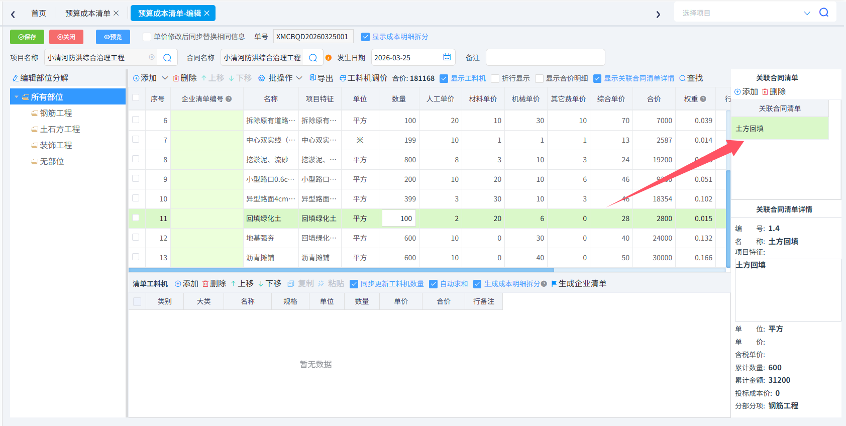Viewport: 846px width, 426px height.
Task: Click the blue 预览 button
Action: click(113, 37)
